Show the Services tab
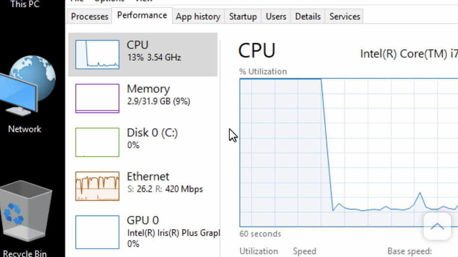The image size is (458, 257). tap(345, 16)
